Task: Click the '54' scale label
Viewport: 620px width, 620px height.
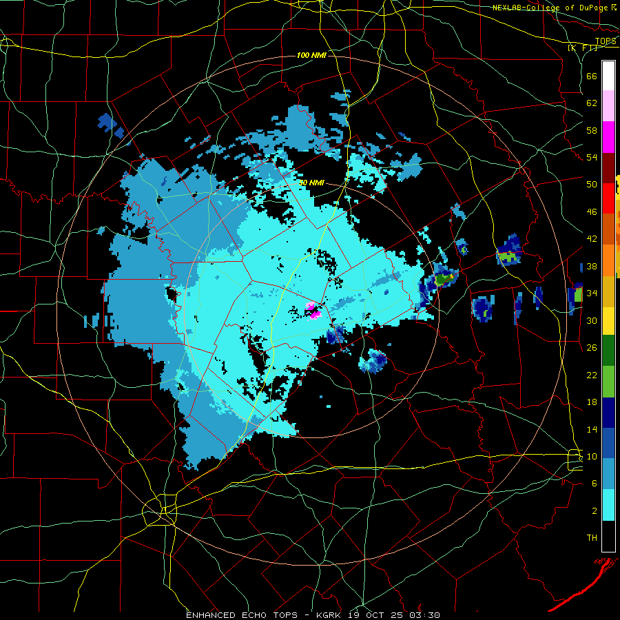Action: point(592,157)
